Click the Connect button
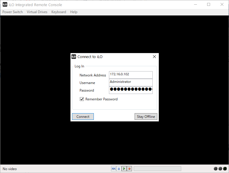This screenshot has height=173, width=229. (83, 117)
